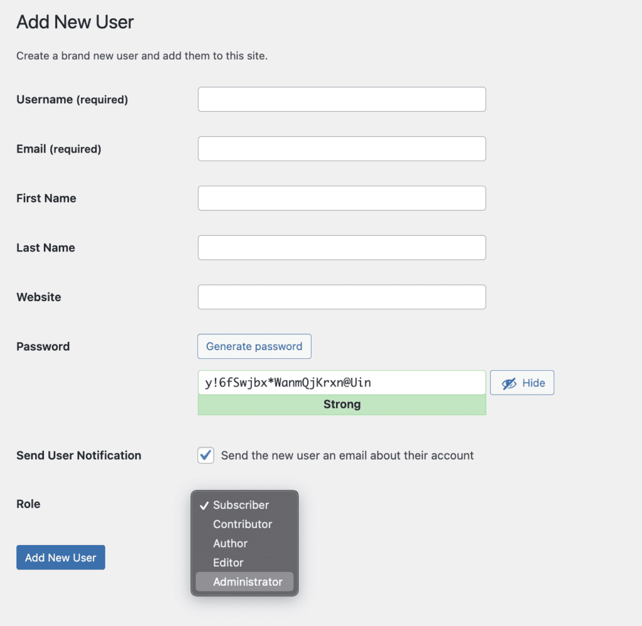The height and width of the screenshot is (626, 642).
Task: Click the Last Name input box
Action: 342,248
